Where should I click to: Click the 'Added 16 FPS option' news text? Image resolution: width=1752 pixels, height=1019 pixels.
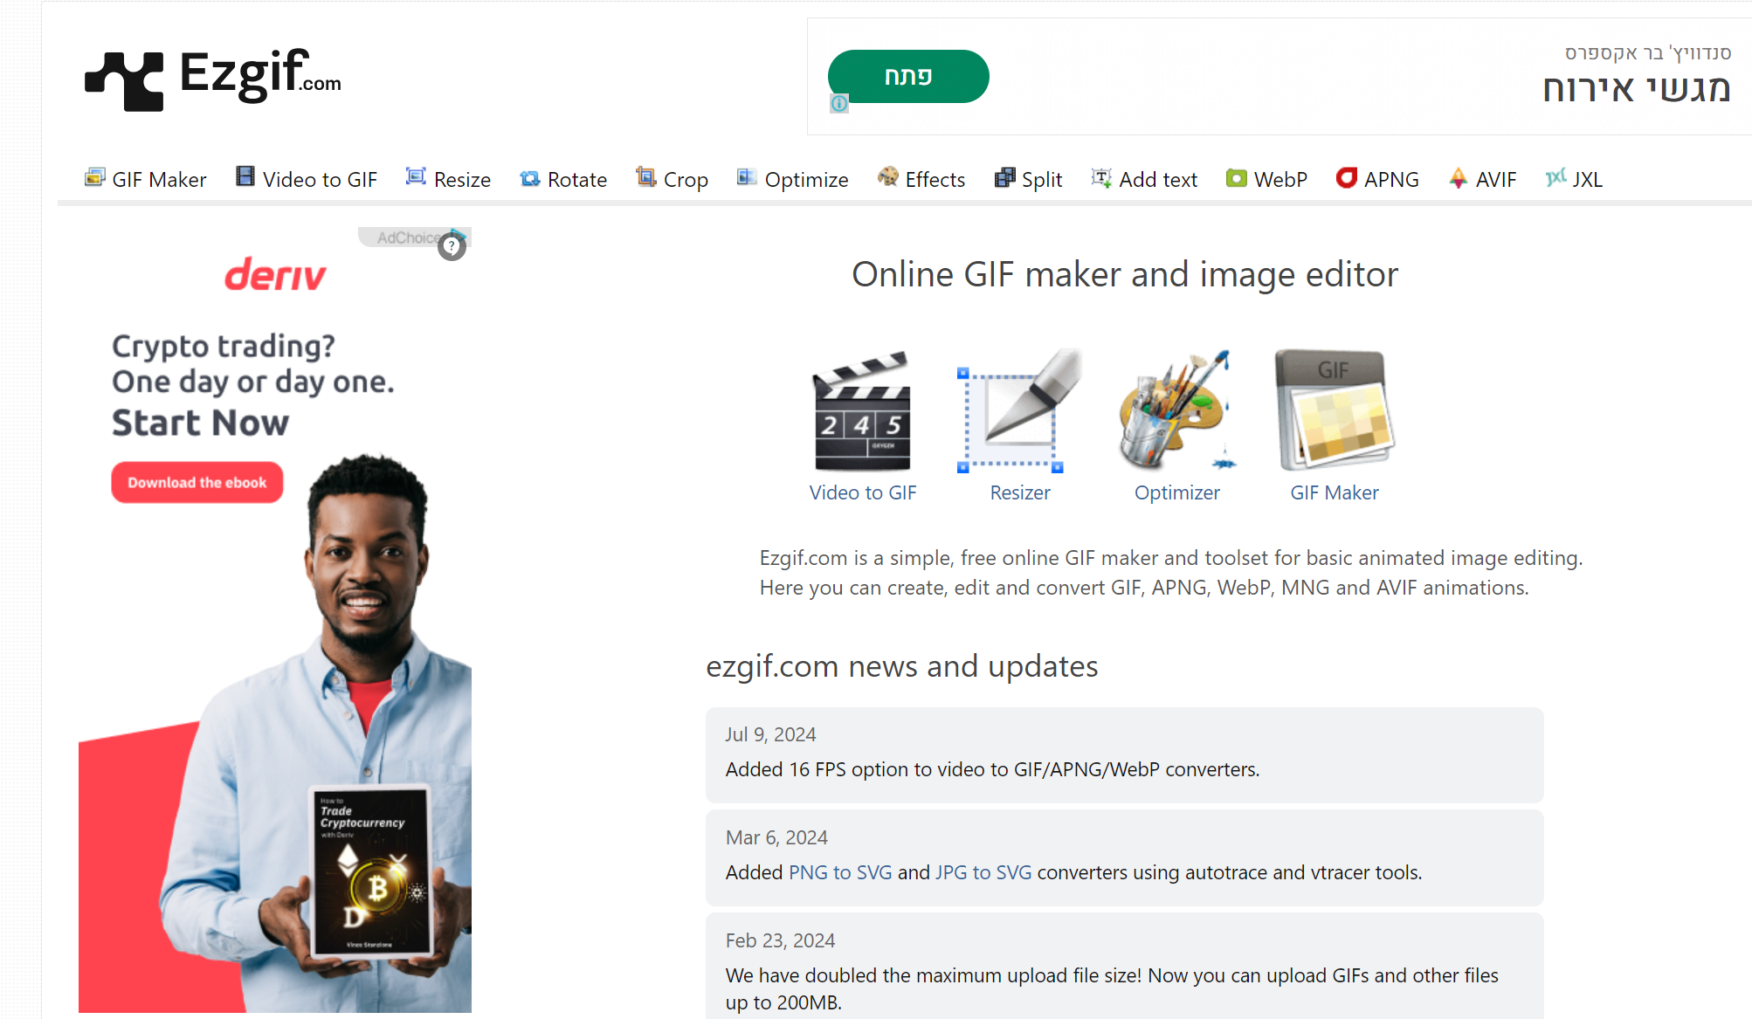tap(992, 769)
